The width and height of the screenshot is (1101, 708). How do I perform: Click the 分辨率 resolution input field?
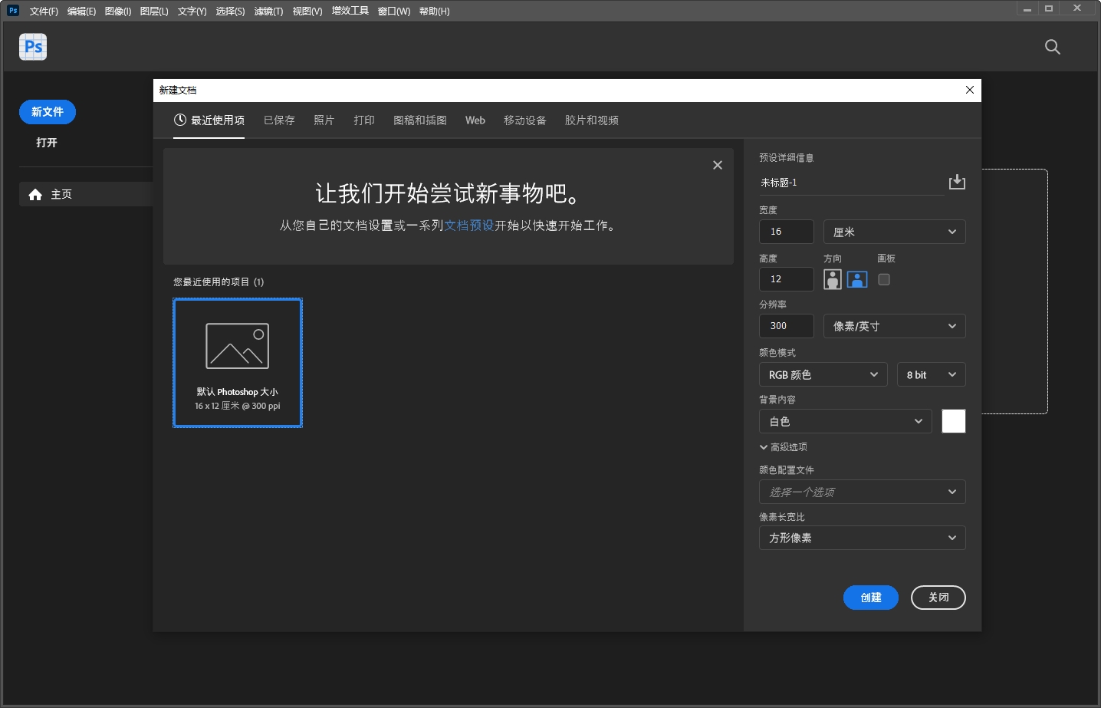click(786, 326)
